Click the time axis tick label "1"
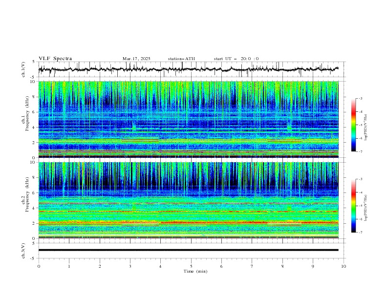The height and width of the screenshot is (299, 387). (69, 266)
